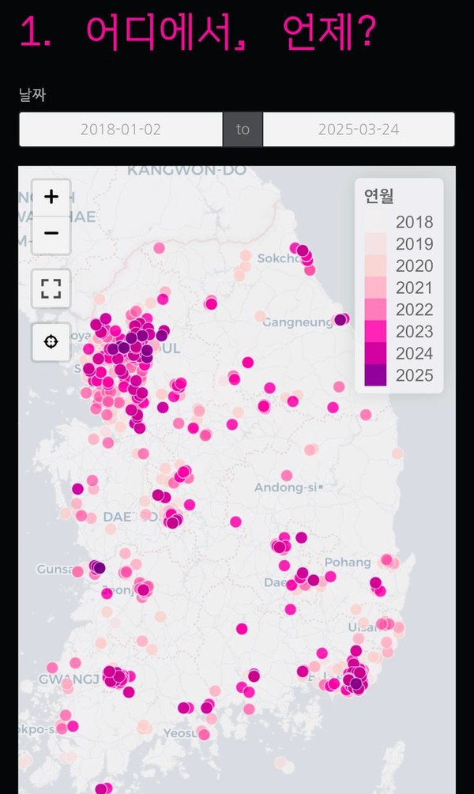Screen dimensions: 474x794
Task: Click the 'to' separator between dates
Action: [x=243, y=130]
